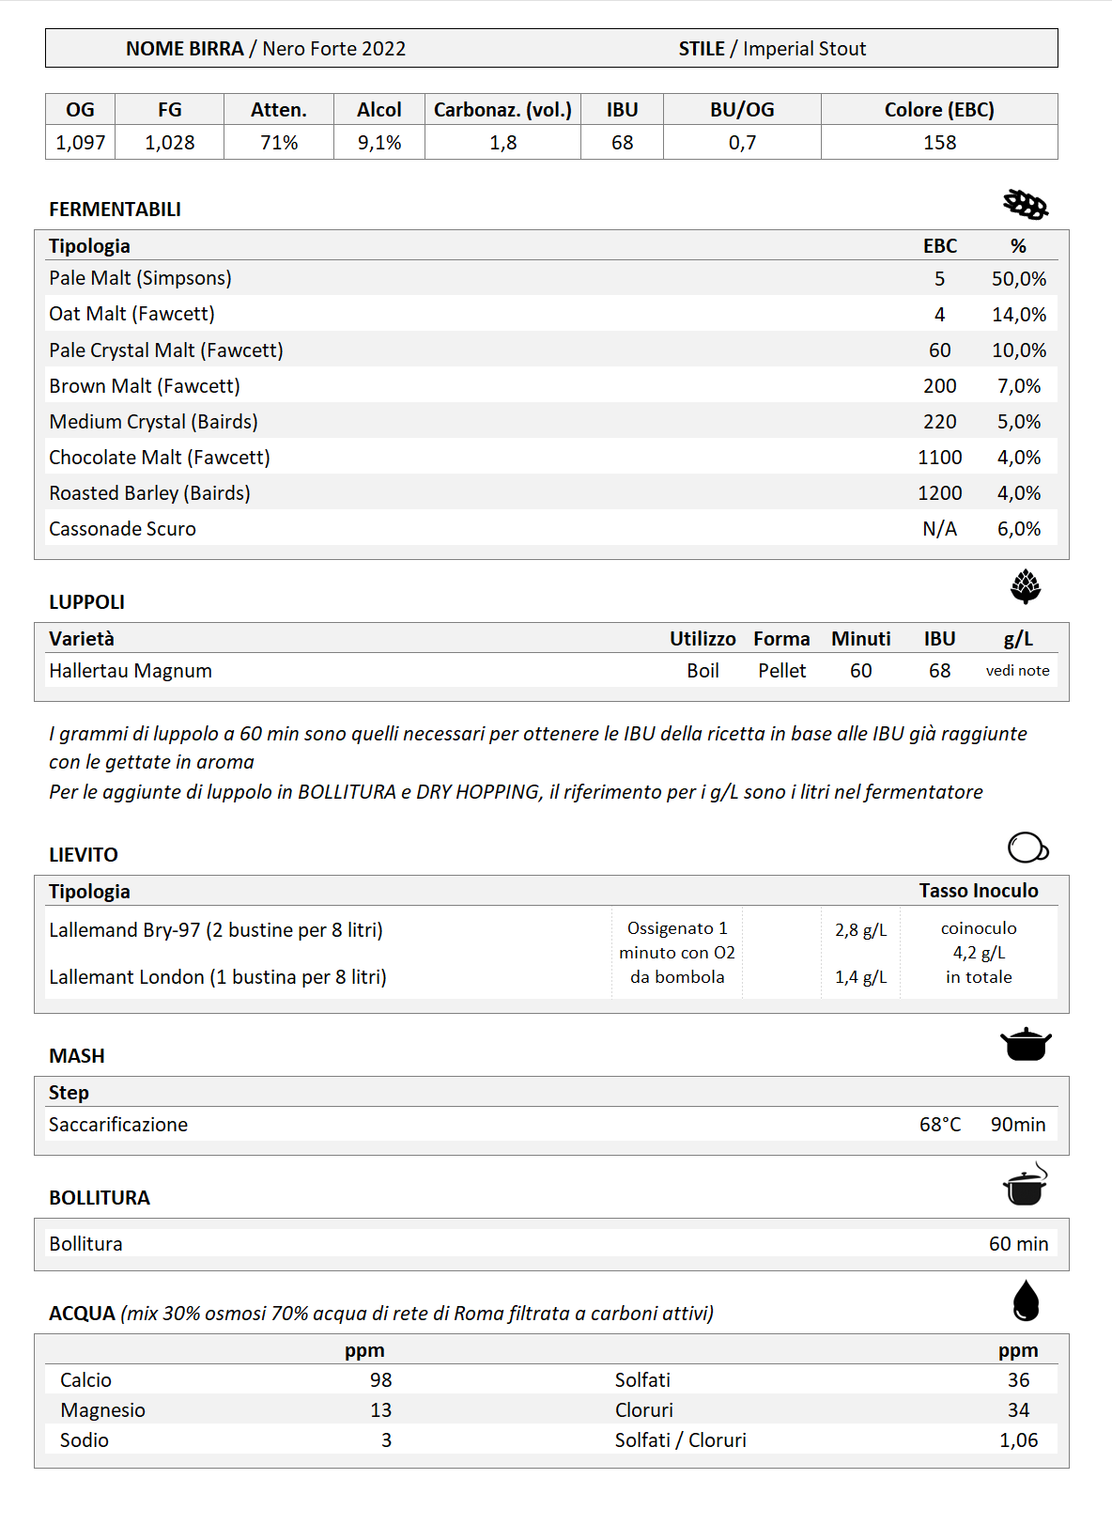This screenshot has width=1112, height=1525.
Task: Select the beer name Nero Forte 2022
Action: (333, 49)
